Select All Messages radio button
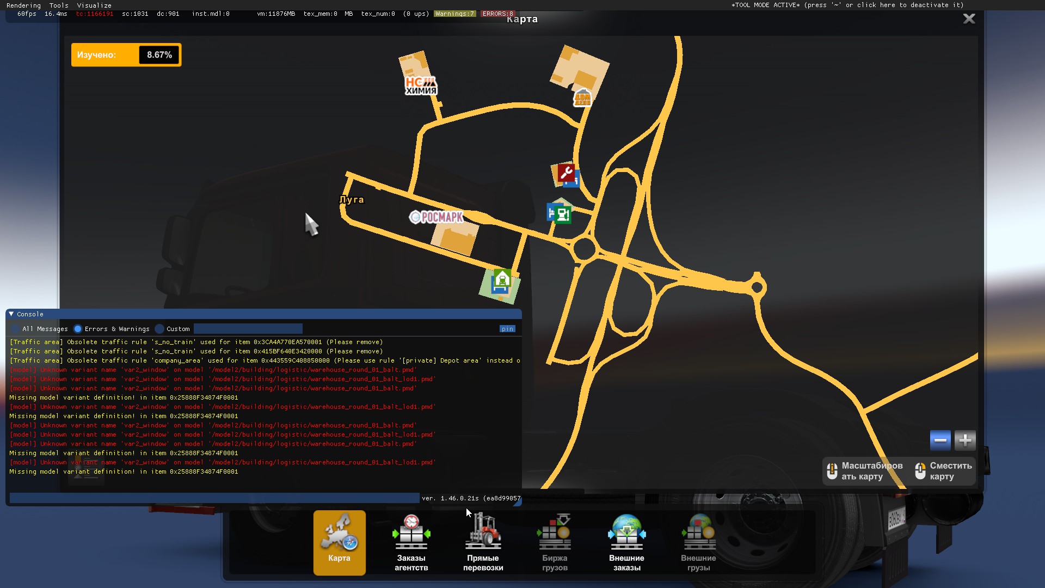 click(16, 329)
